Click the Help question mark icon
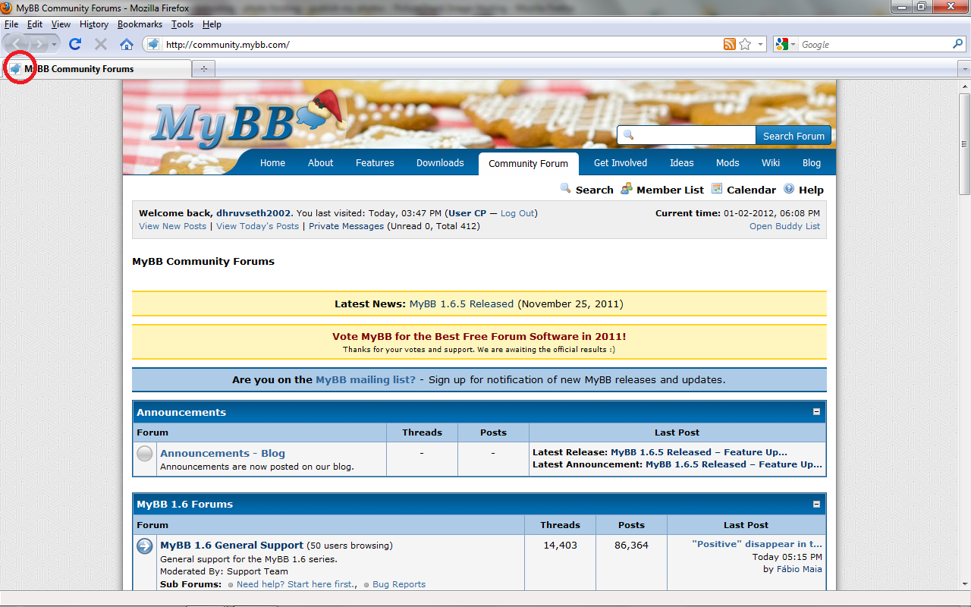971x607 pixels. (789, 188)
